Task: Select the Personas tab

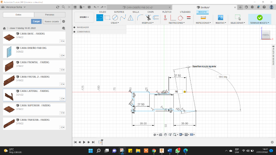Action: 50,15
